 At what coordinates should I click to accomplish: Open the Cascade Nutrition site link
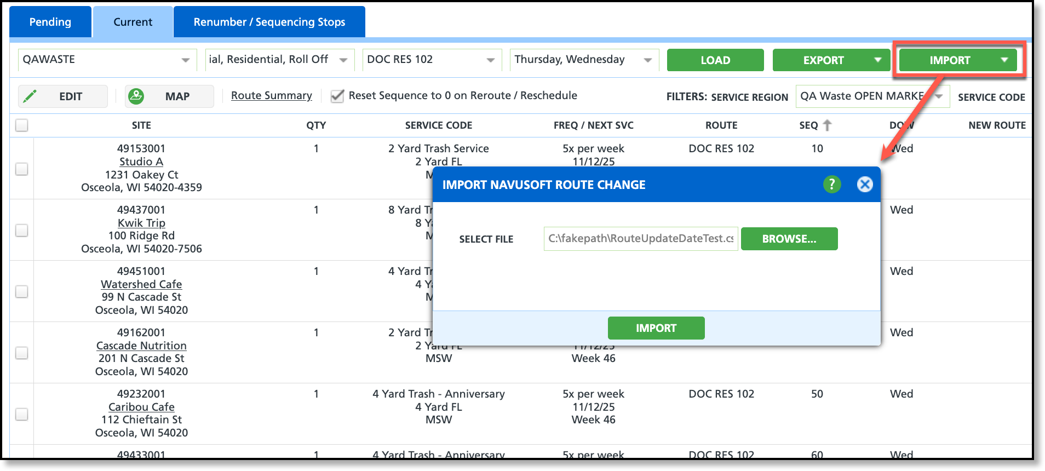141,346
